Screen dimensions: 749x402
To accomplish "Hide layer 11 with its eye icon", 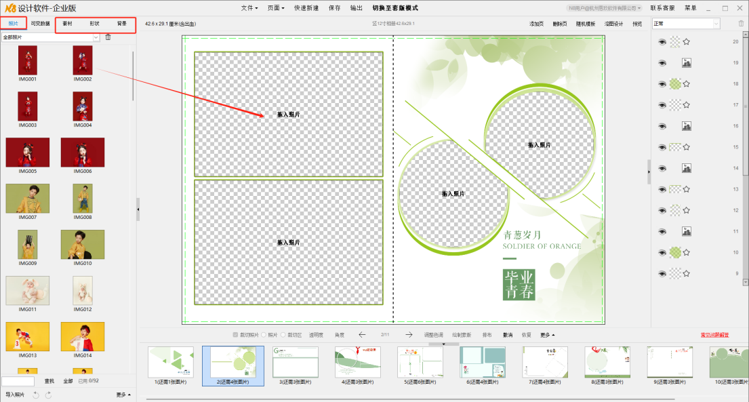I will pyautogui.click(x=662, y=231).
